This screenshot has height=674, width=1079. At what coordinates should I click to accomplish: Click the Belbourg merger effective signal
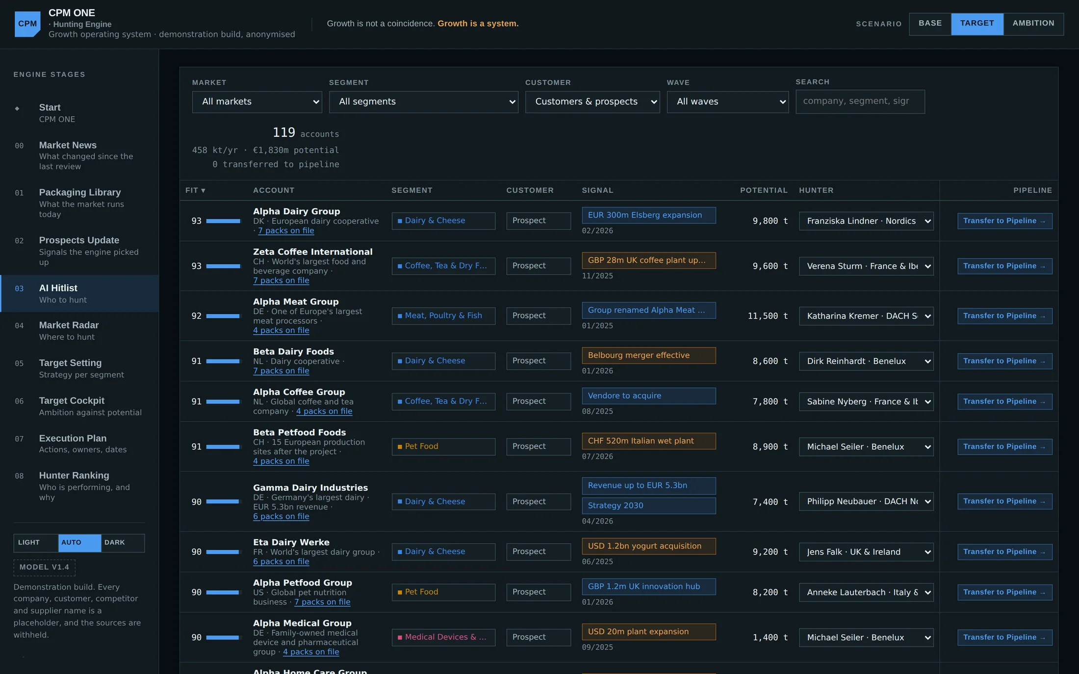click(x=648, y=355)
